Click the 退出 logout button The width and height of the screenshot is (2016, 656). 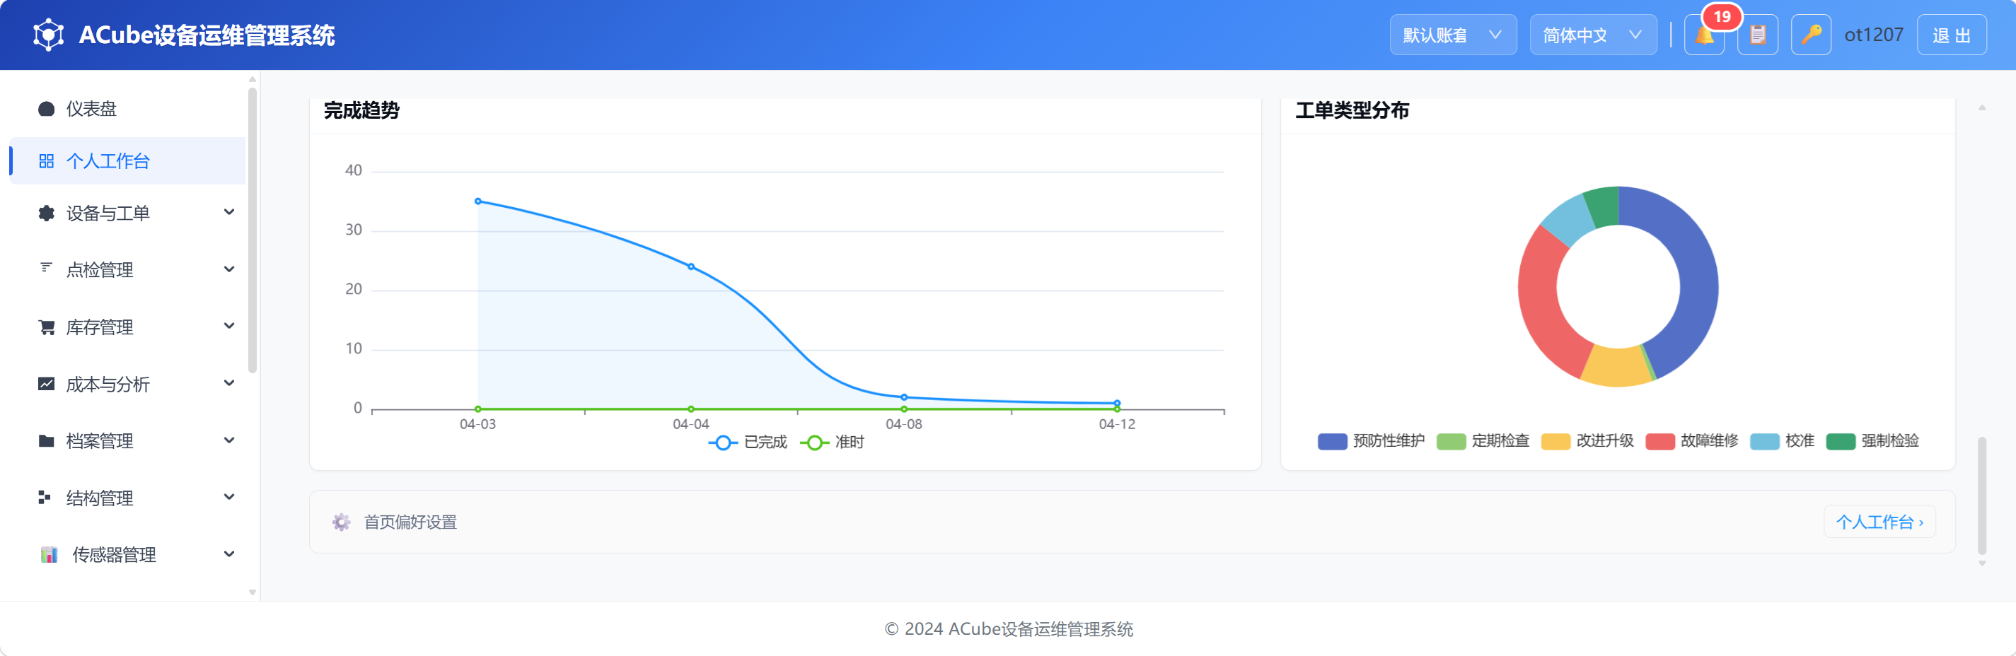(x=1952, y=35)
